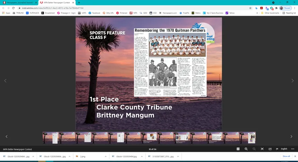Viewport: 298px width, 162px height.
Task: Toggle the thumbnail grid view icon
Action: tap(238, 149)
